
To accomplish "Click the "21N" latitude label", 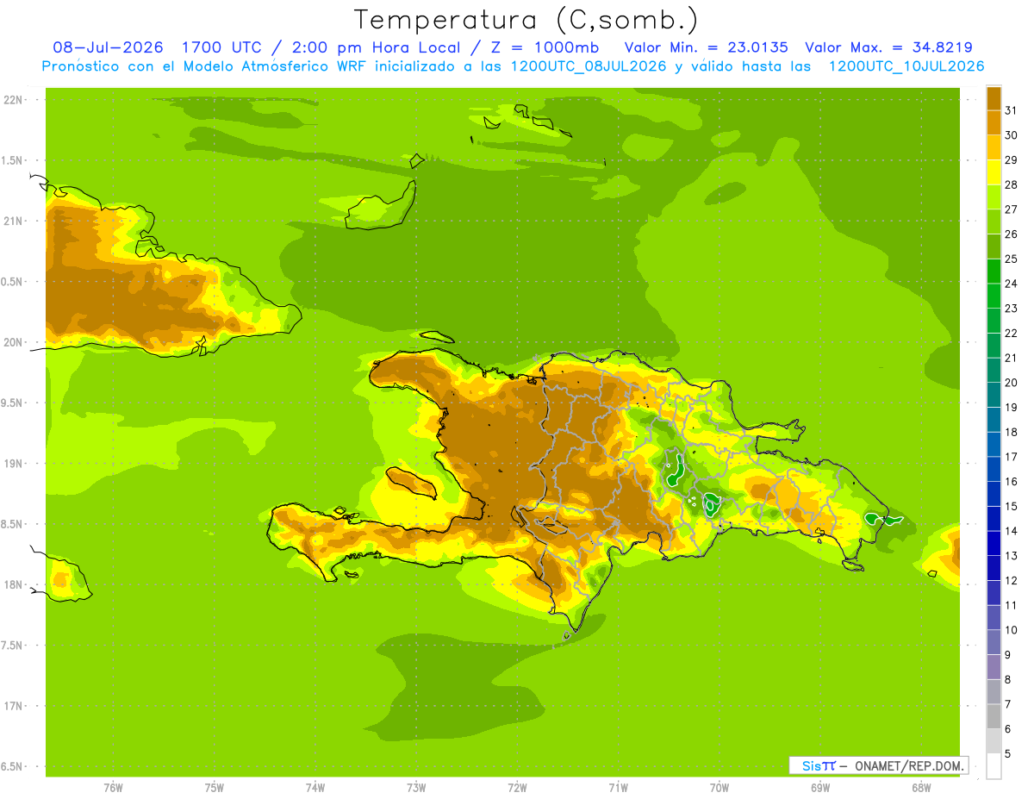I will [x=13, y=221].
